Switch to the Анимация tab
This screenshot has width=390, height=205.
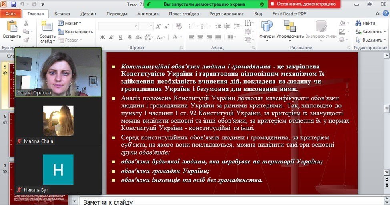click(148, 14)
